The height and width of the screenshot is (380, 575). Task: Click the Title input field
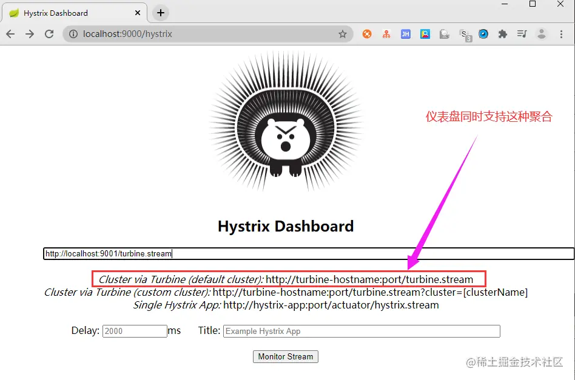tap(361, 331)
